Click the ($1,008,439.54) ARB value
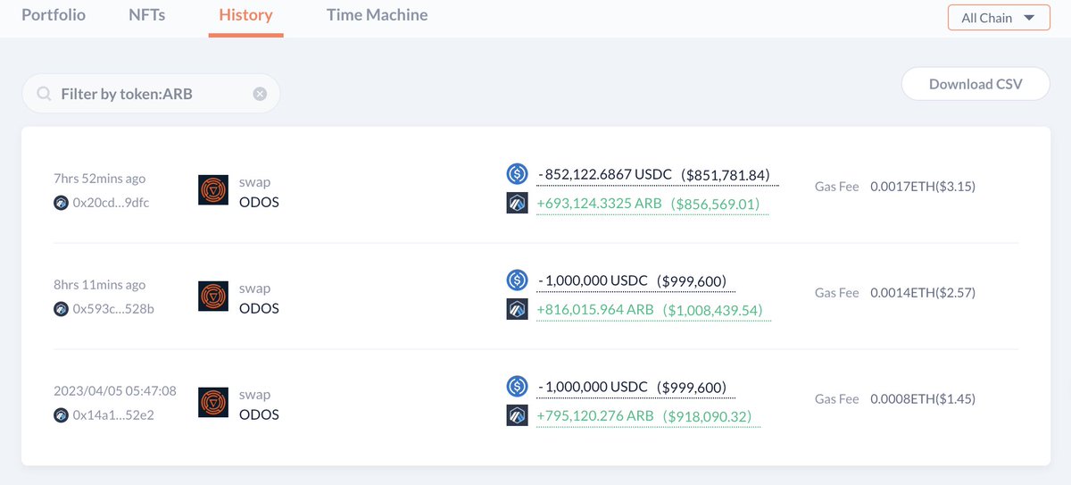This screenshot has height=485, width=1071. (x=711, y=311)
